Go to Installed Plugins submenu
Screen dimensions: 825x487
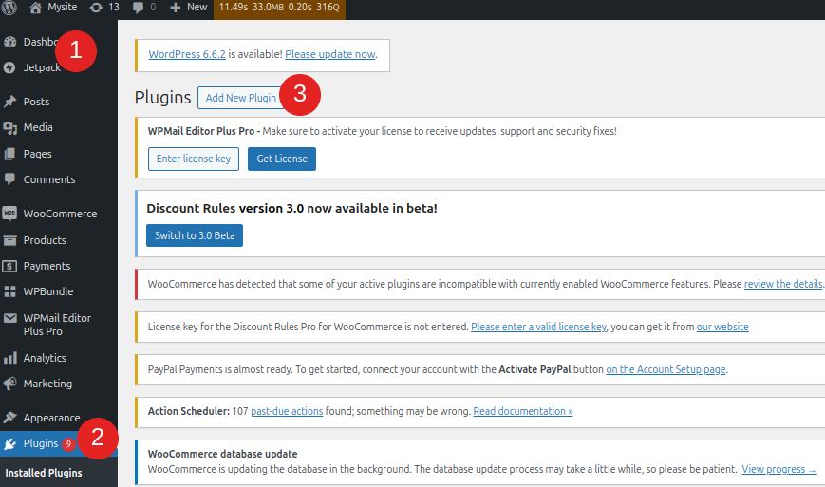[x=44, y=473]
